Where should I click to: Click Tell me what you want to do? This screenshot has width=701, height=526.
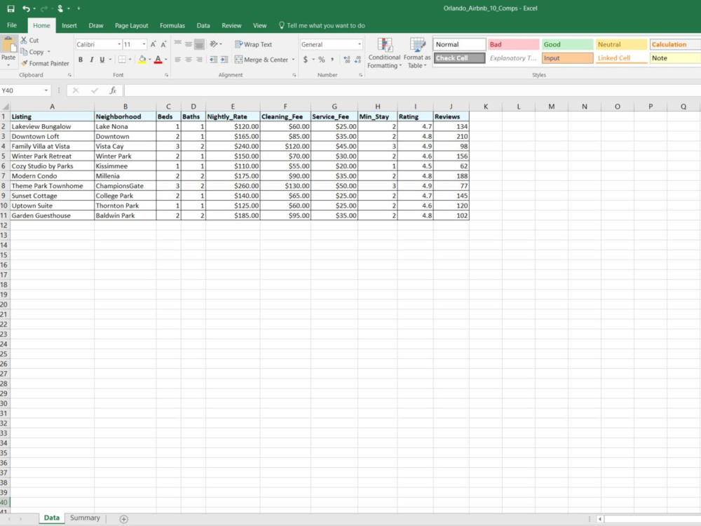[322, 25]
